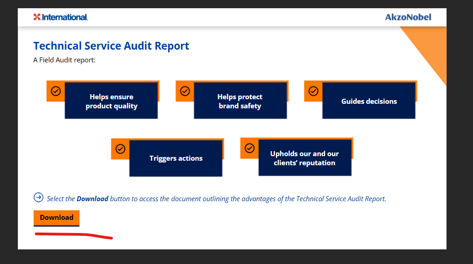Click checkmark icon beside Triggers actions
The image size is (473, 264).
tap(120, 149)
